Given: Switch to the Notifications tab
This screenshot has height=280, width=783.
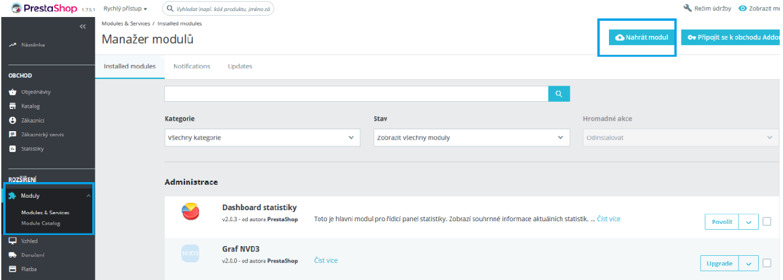Looking at the screenshot, I should click(x=192, y=67).
